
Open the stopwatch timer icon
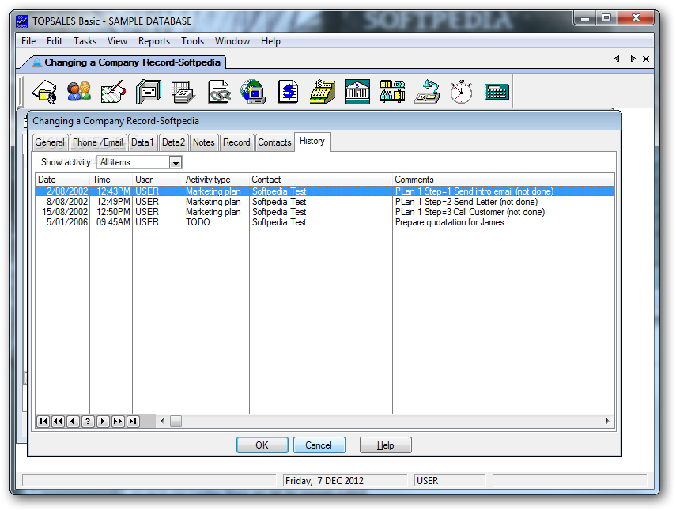461,92
